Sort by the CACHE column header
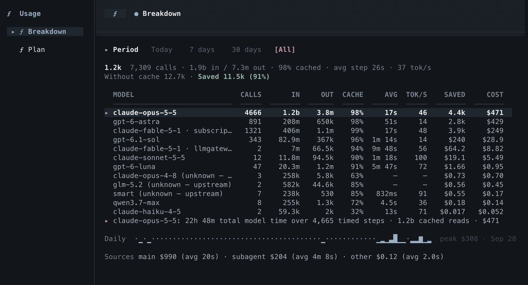 (x=353, y=94)
